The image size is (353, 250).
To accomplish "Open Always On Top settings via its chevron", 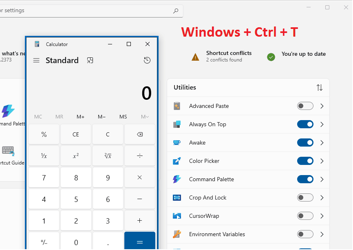I will (322, 124).
